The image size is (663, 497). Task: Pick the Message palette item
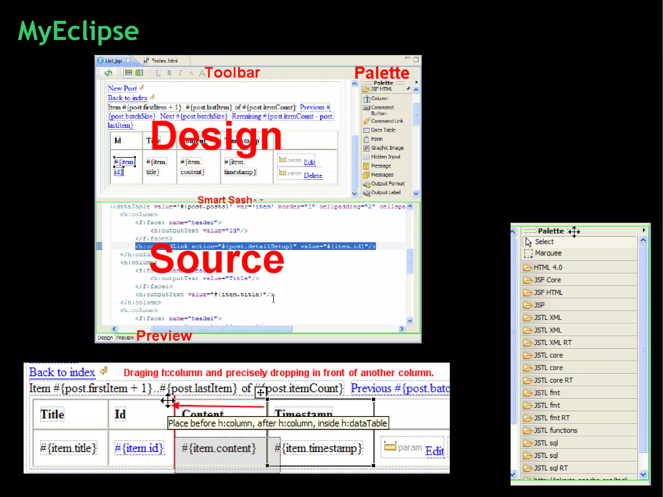(377, 166)
